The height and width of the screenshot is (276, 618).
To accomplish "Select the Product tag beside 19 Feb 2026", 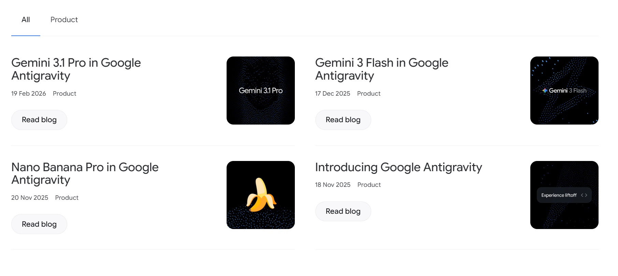I will 64,94.
